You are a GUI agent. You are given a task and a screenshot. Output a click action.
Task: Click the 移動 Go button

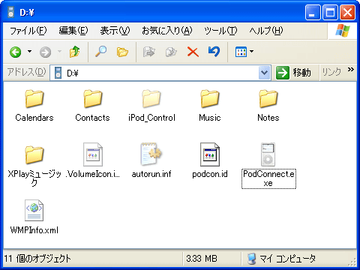pyautogui.click(x=294, y=73)
